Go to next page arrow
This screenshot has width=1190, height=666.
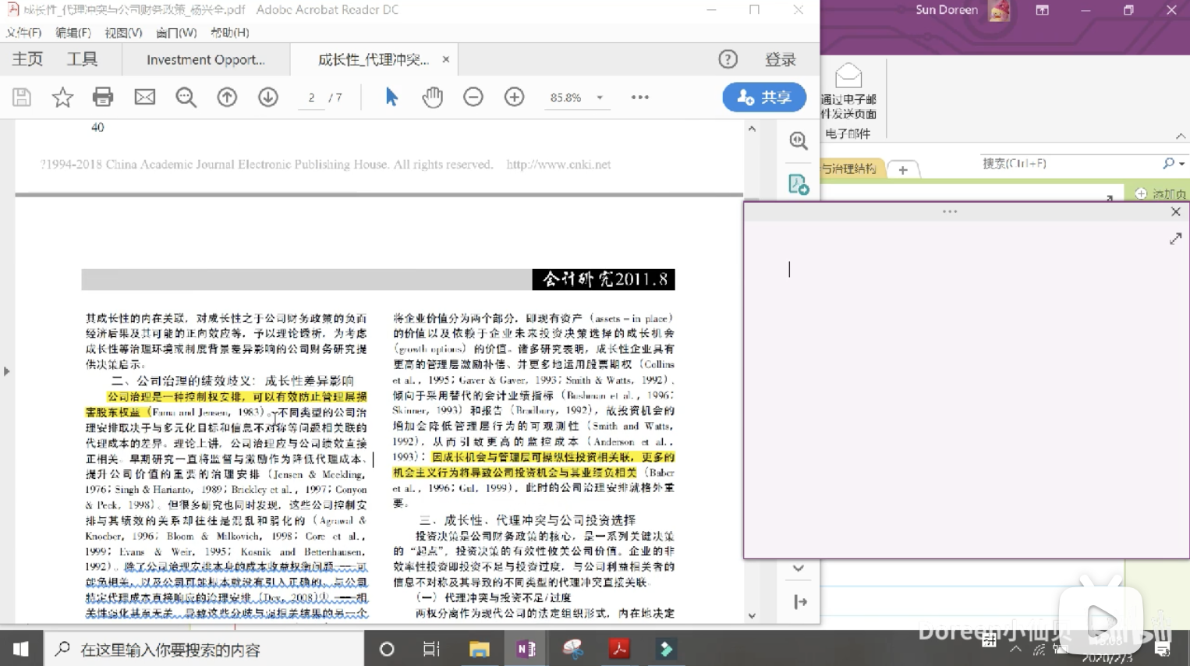coord(268,97)
